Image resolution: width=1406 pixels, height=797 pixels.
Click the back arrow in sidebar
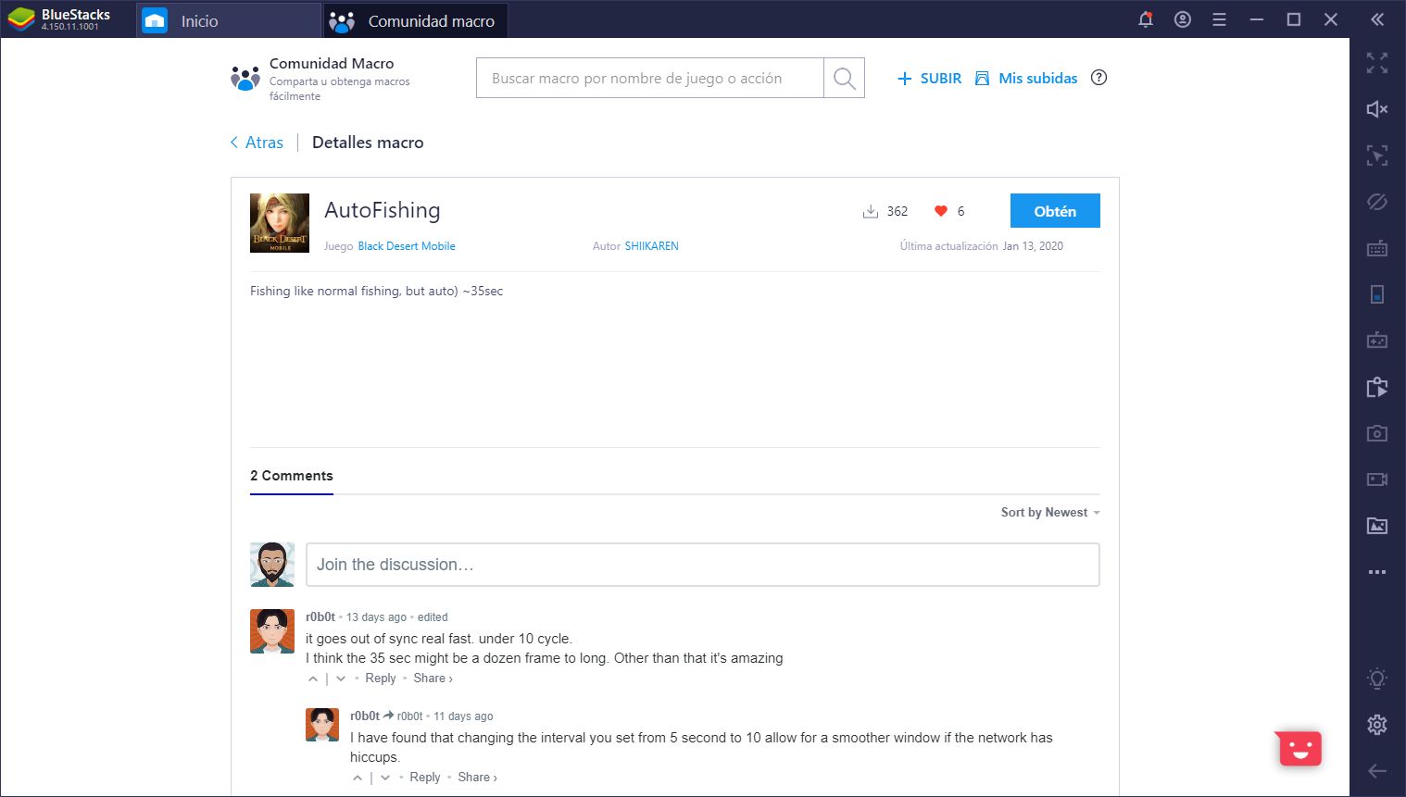(x=1377, y=771)
